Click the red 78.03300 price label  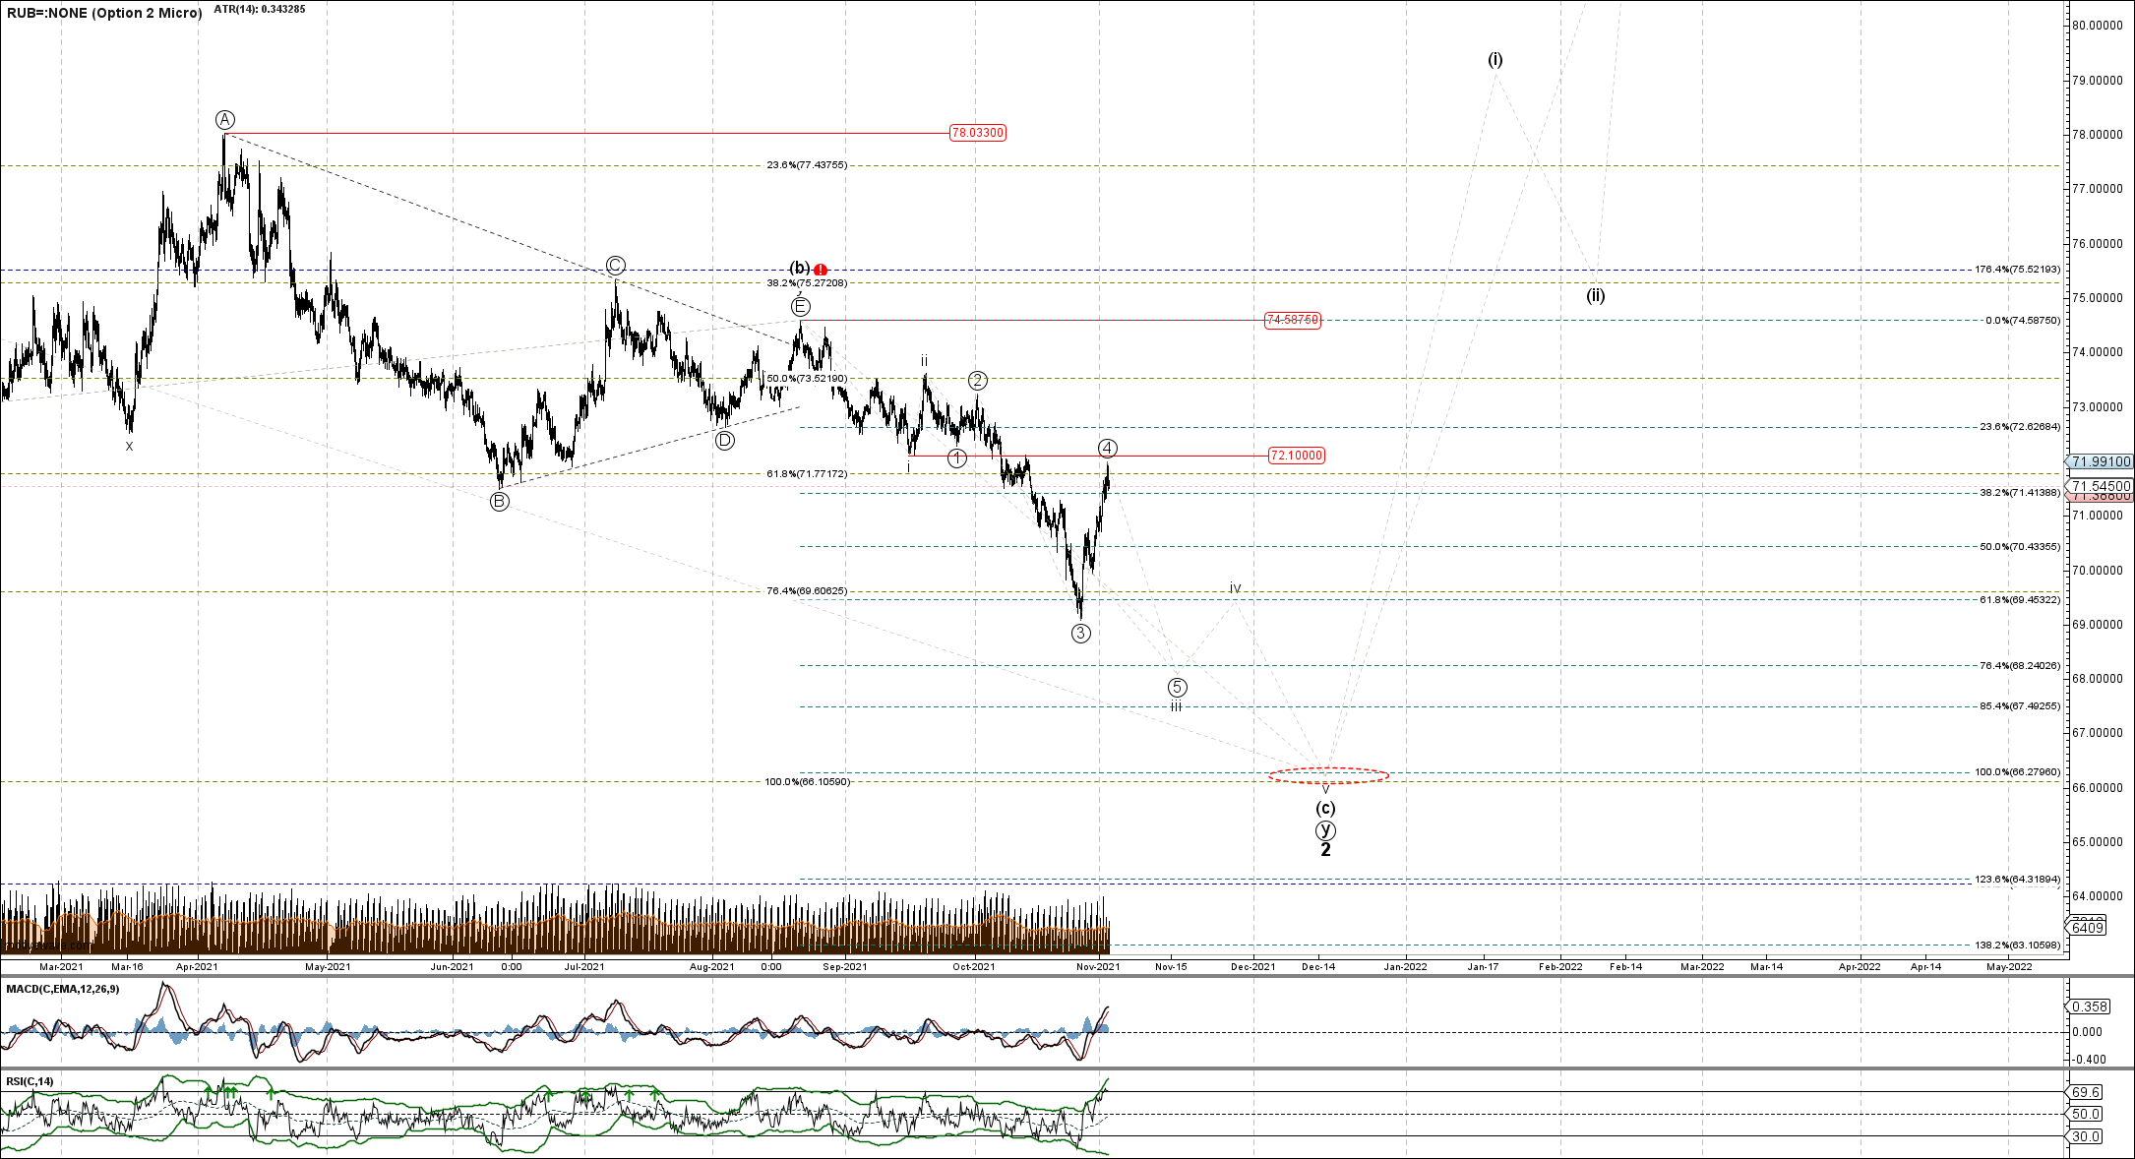coord(978,133)
